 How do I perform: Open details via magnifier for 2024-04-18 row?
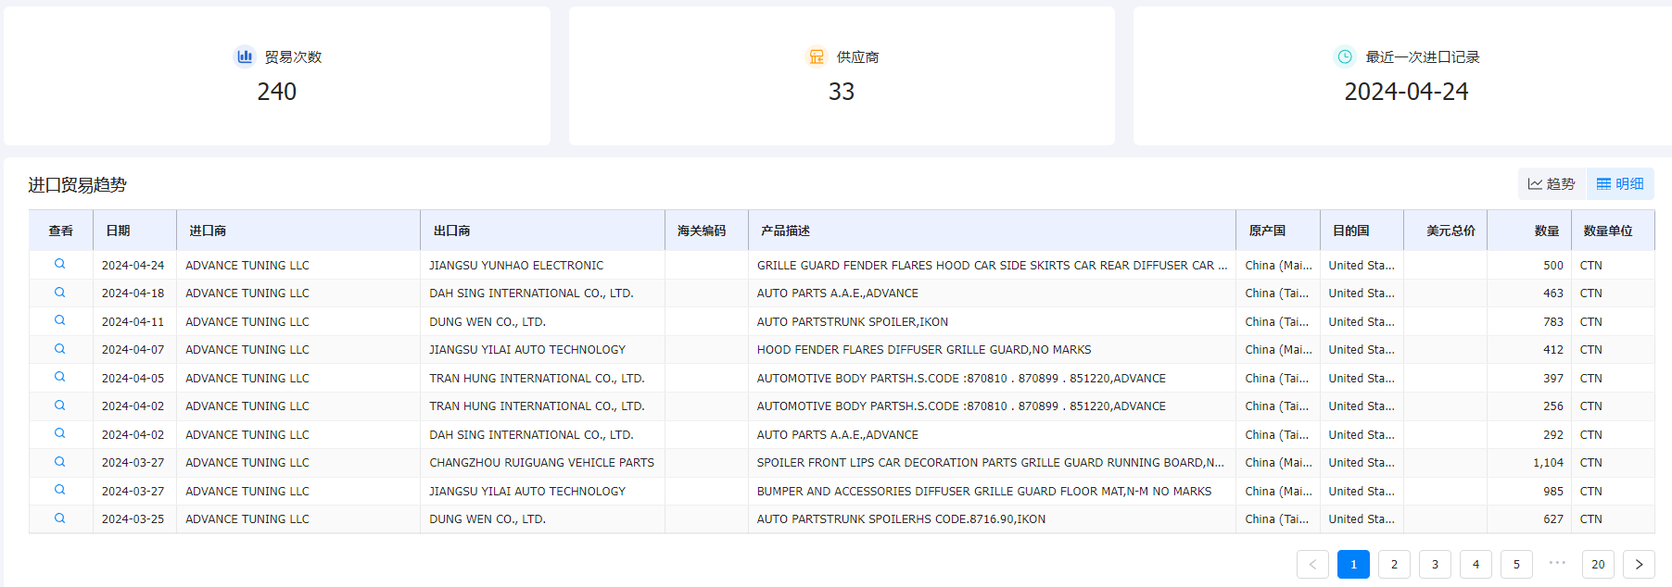pyautogui.click(x=60, y=293)
